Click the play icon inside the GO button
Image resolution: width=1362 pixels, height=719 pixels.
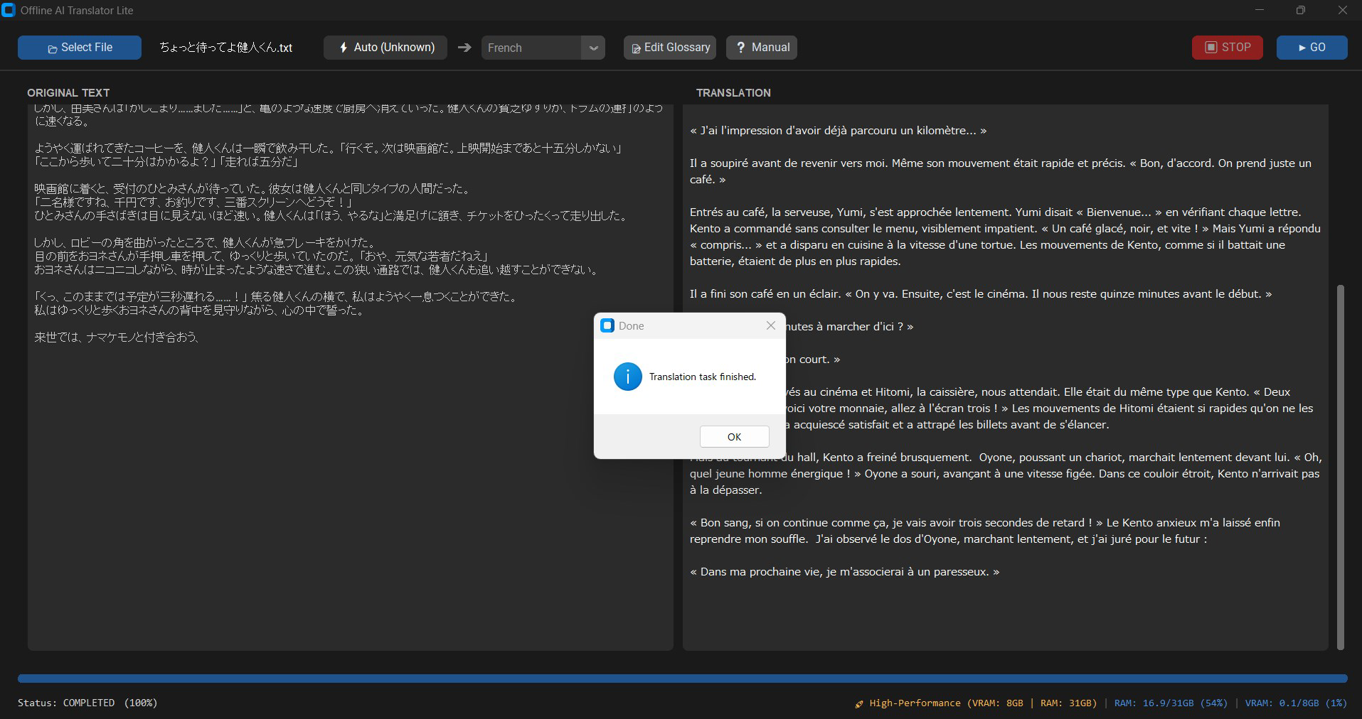(1302, 48)
